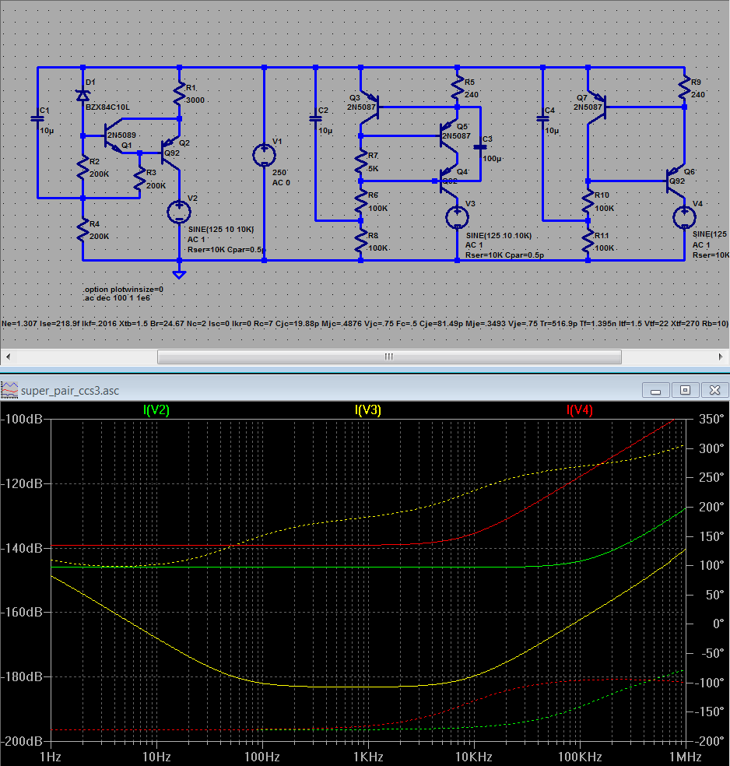The width and height of the screenshot is (730, 766).
Task: Select resistor R11 symbol
Action: (588, 241)
